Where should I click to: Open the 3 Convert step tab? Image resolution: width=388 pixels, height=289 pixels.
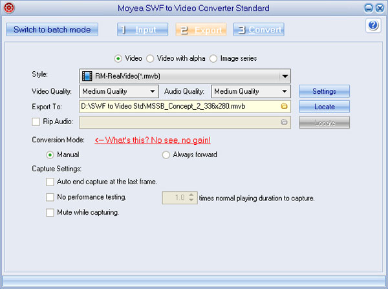coord(259,30)
